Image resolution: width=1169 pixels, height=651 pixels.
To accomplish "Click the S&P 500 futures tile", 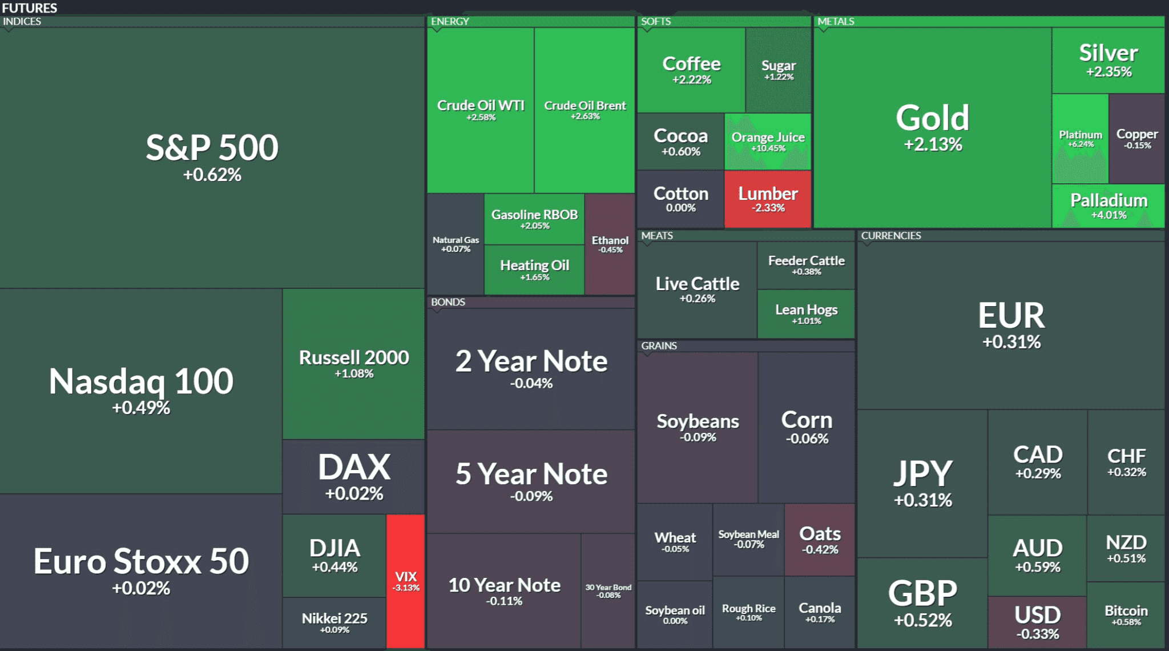I will (212, 157).
